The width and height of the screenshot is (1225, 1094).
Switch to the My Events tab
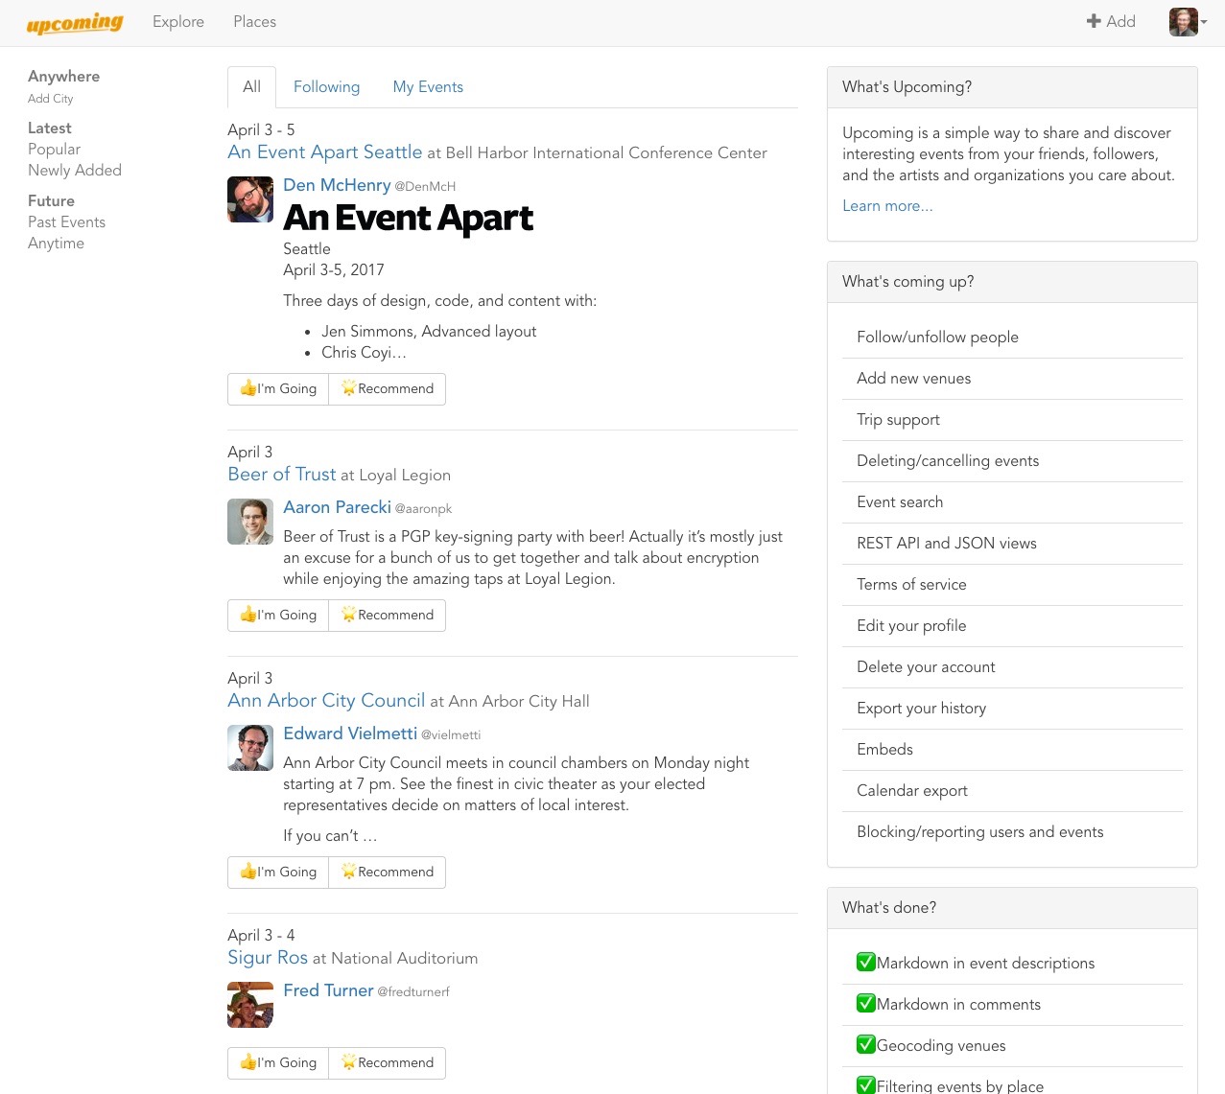pyautogui.click(x=428, y=87)
